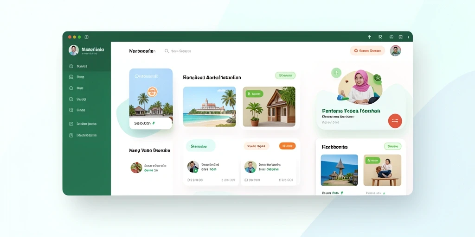Open the pointed roof hut thumbnail
The height and width of the screenshot is (237, 475).
339,170
